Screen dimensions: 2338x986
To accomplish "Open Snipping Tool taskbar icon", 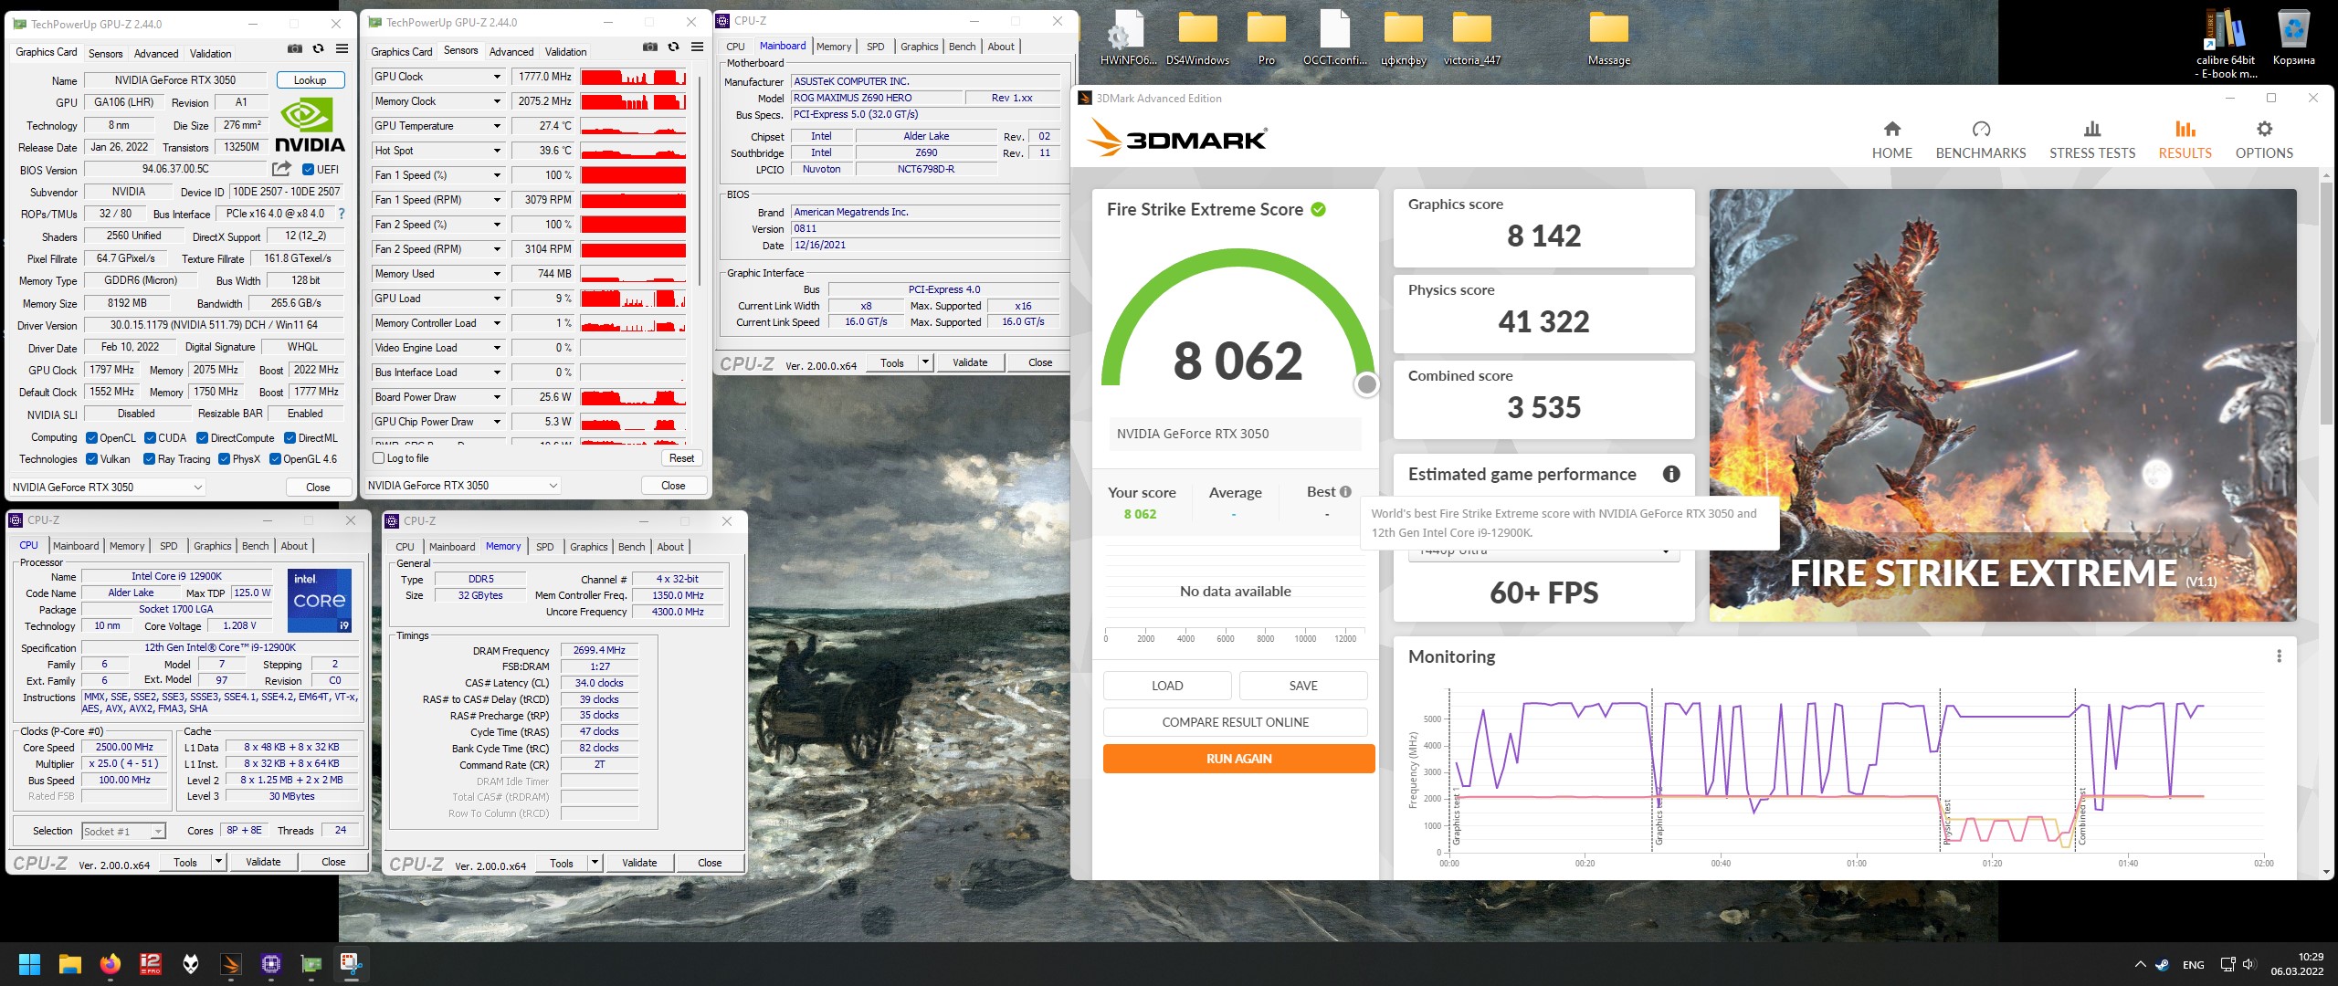I will click(352, 963).
